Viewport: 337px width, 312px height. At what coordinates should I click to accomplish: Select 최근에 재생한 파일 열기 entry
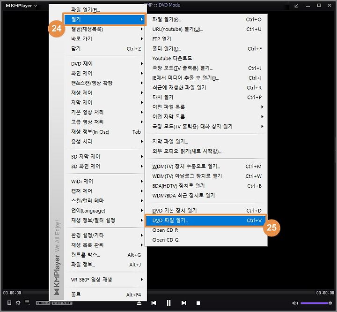pyautogui.click(x=207, y=87)
